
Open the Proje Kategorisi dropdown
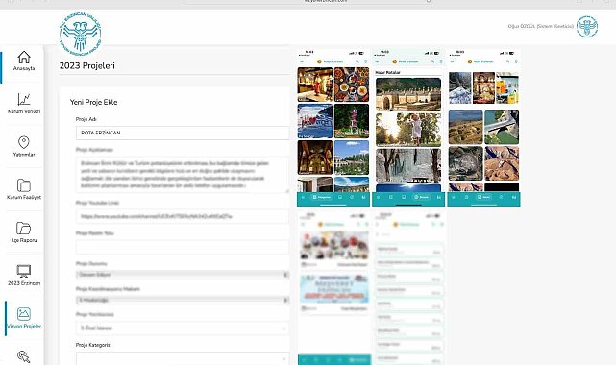(x=183, y=358)
